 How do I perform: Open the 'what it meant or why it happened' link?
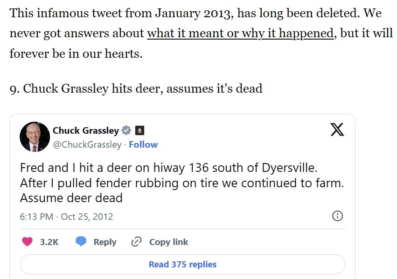[x=240, y=34]
